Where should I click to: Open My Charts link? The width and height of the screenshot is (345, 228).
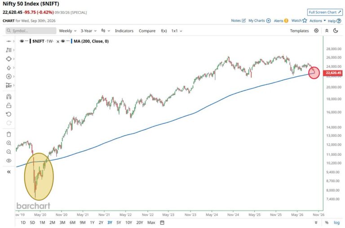[x=260, y=21]
